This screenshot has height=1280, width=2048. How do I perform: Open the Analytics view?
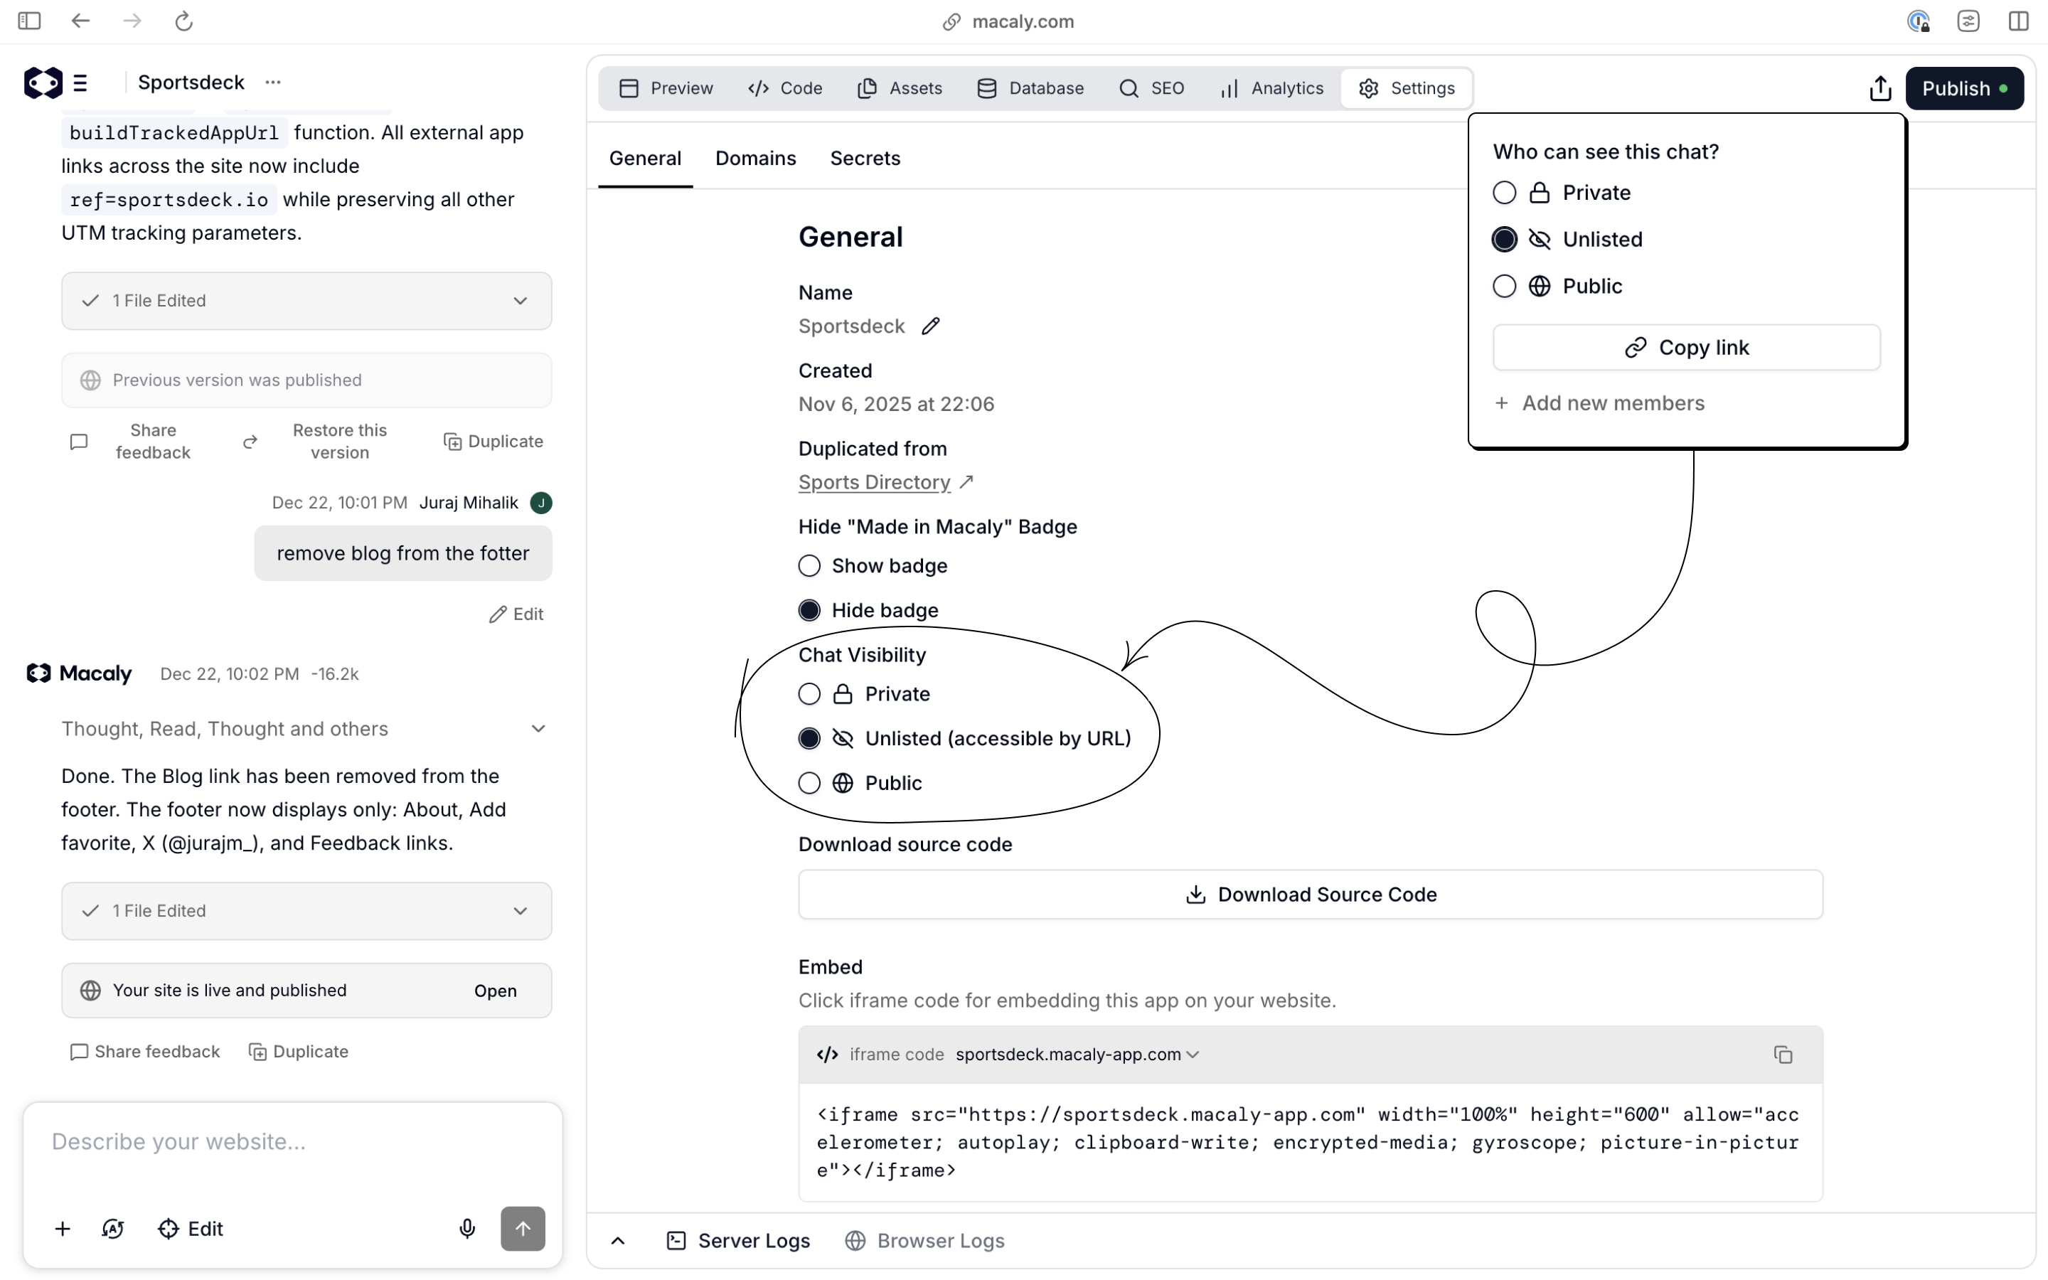(1272, 88)
